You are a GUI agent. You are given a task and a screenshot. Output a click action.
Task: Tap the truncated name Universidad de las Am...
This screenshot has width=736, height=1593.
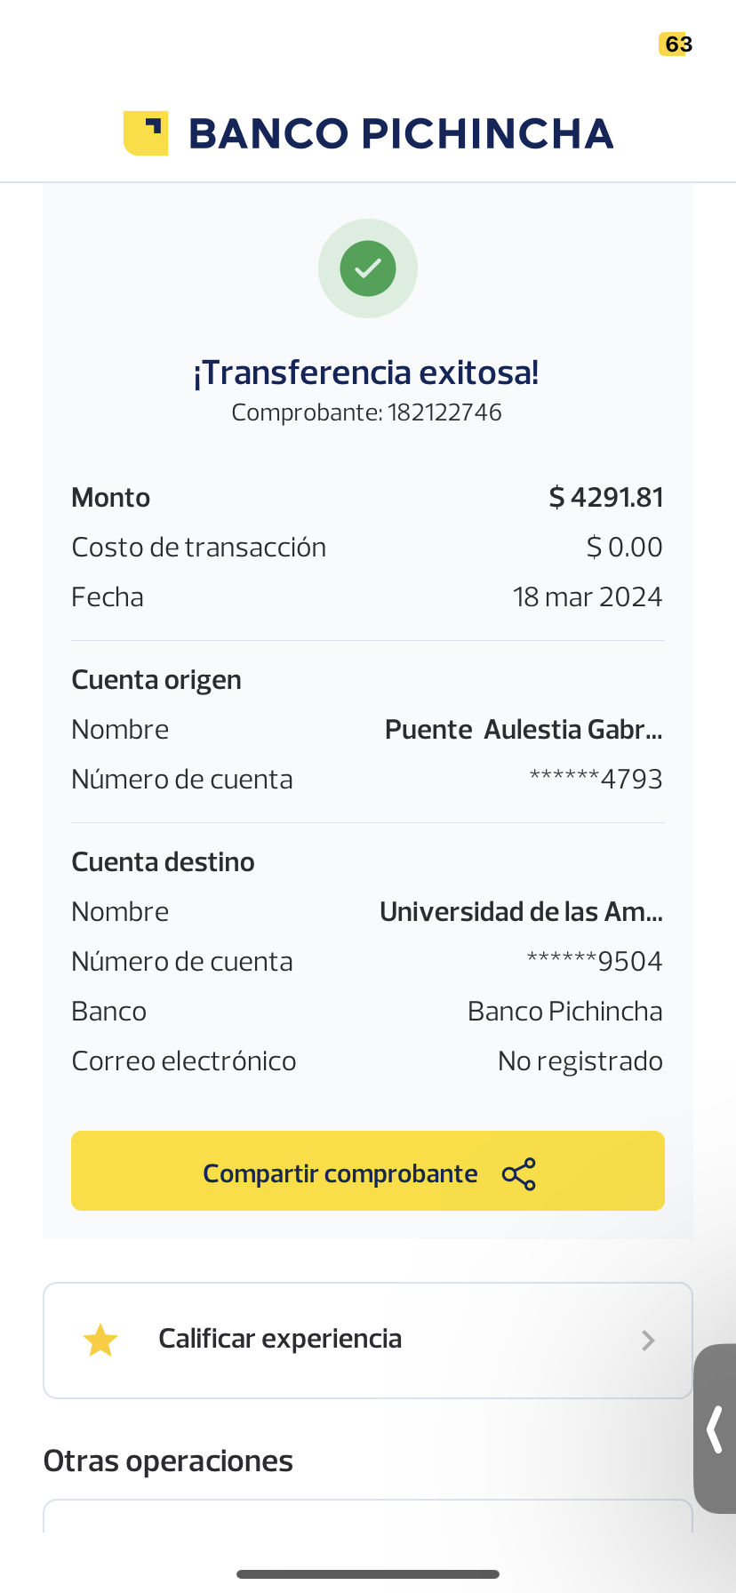521,912
